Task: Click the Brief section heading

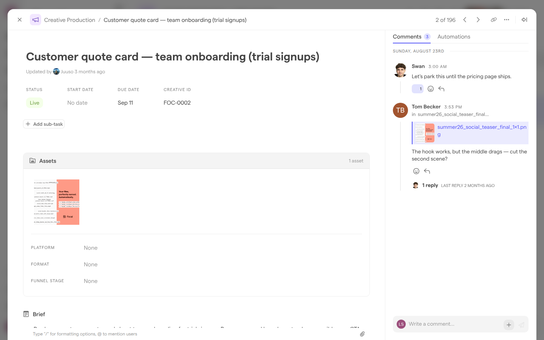Action: [39, 314]
